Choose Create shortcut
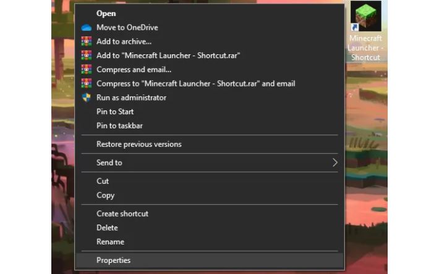 [210, 214]
